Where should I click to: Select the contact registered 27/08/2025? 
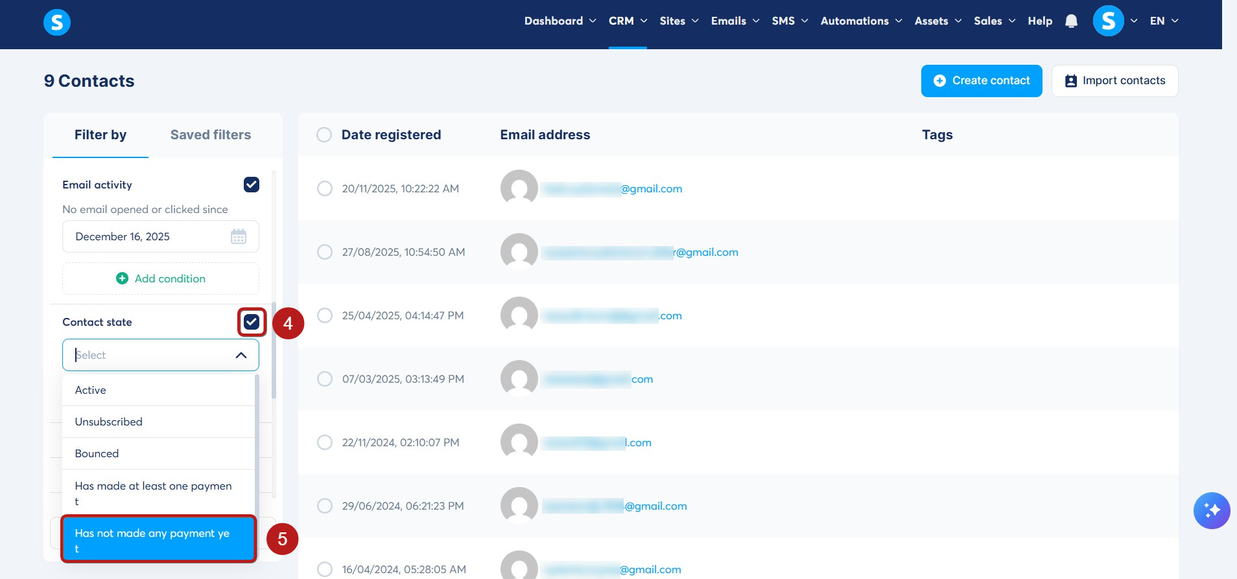pos(325,252)
